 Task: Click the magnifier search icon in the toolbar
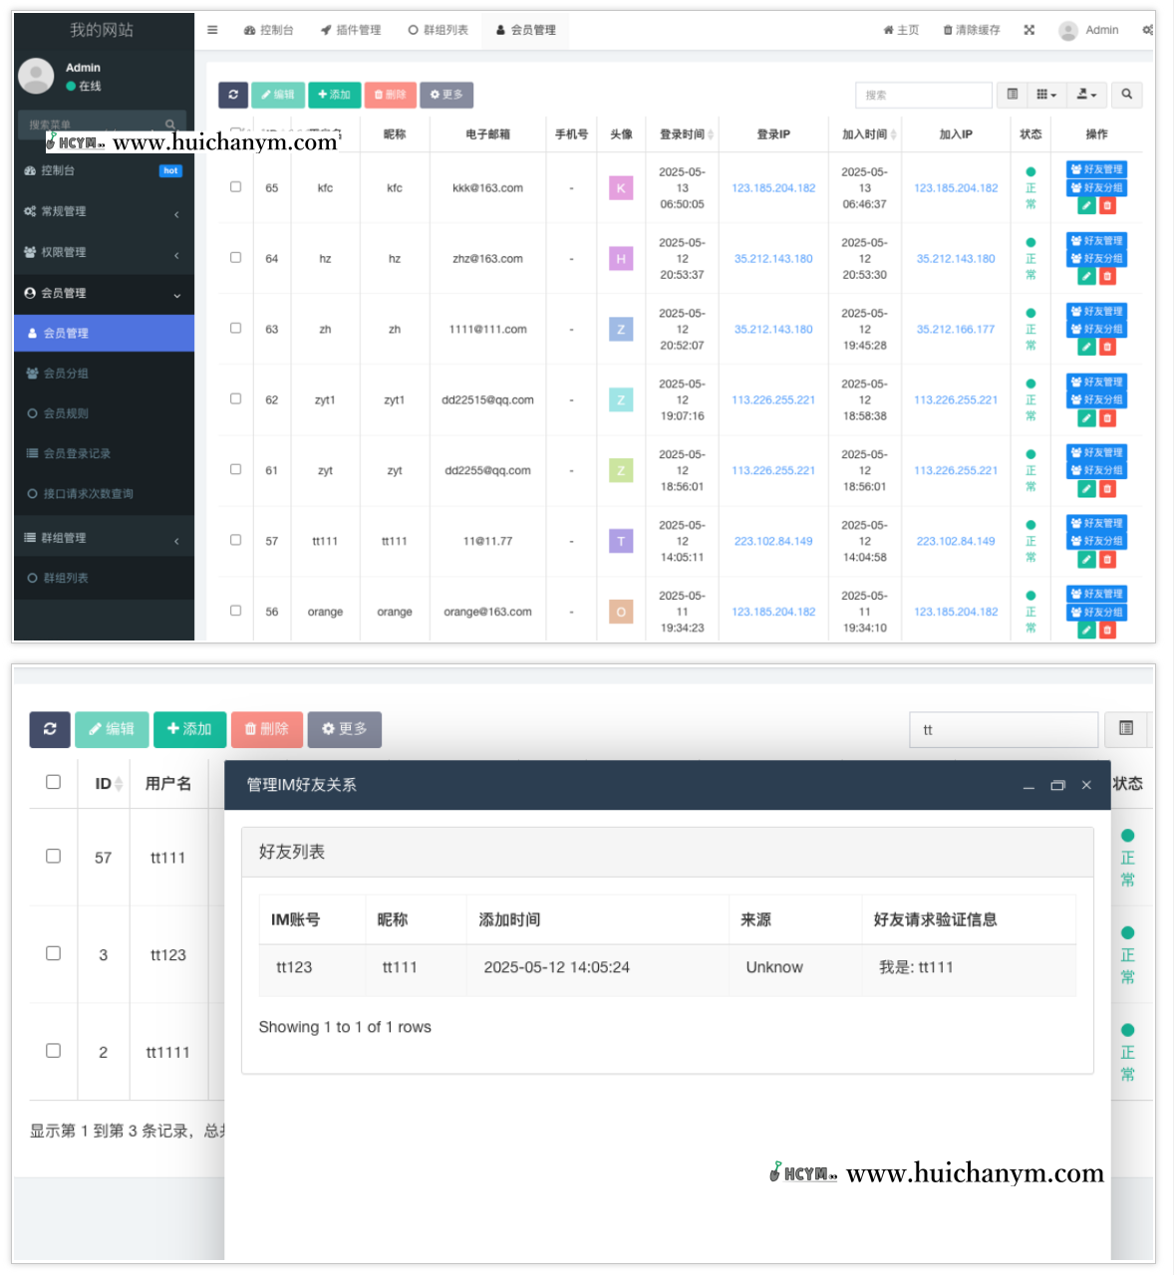click(x=1126, y=95)
